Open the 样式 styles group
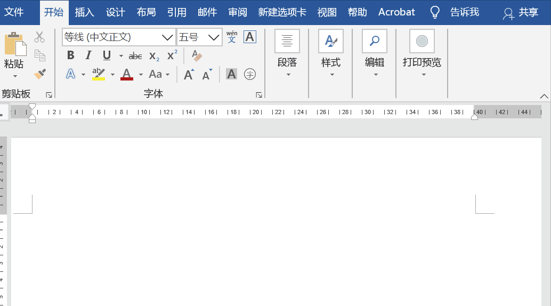Viewport: 551px width, 306px height. (x=331, y=53)
